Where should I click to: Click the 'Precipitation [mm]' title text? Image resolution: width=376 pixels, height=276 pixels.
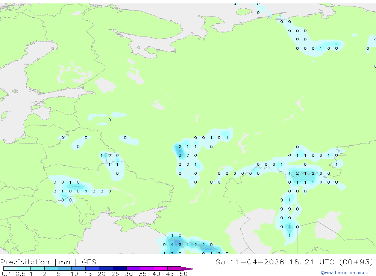[38, 262]
